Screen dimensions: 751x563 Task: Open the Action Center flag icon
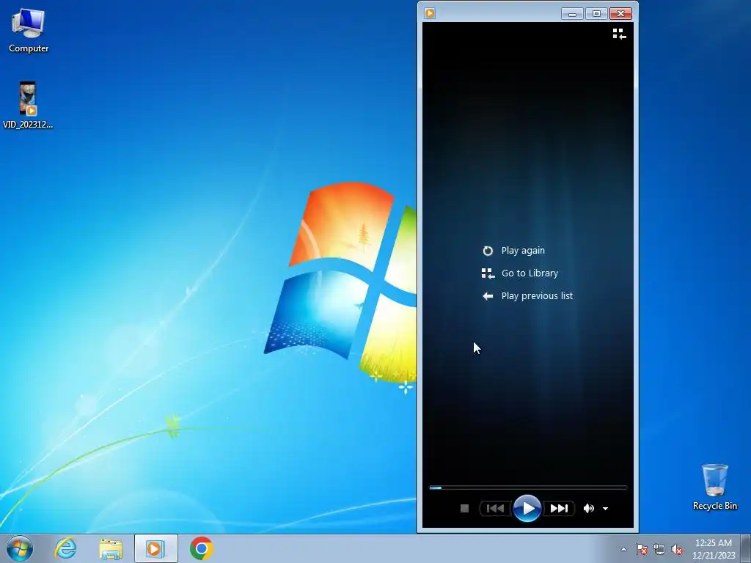642,549
